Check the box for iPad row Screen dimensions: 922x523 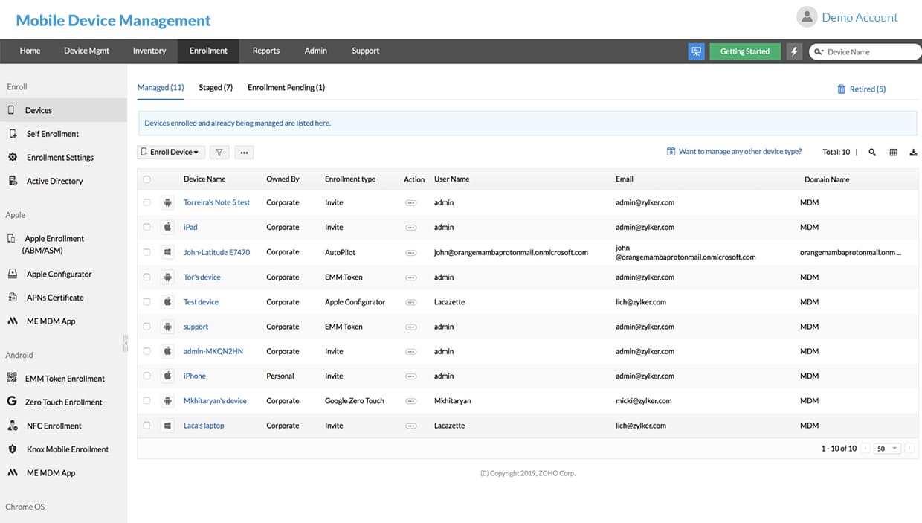pos(146,227)
